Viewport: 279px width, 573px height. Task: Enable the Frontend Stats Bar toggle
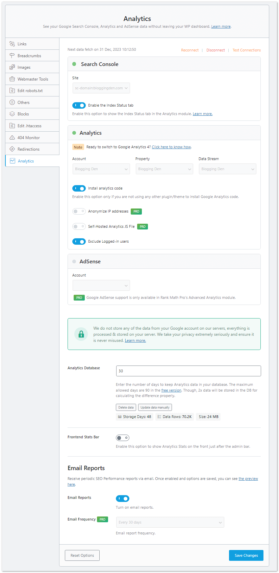(123, 438)
